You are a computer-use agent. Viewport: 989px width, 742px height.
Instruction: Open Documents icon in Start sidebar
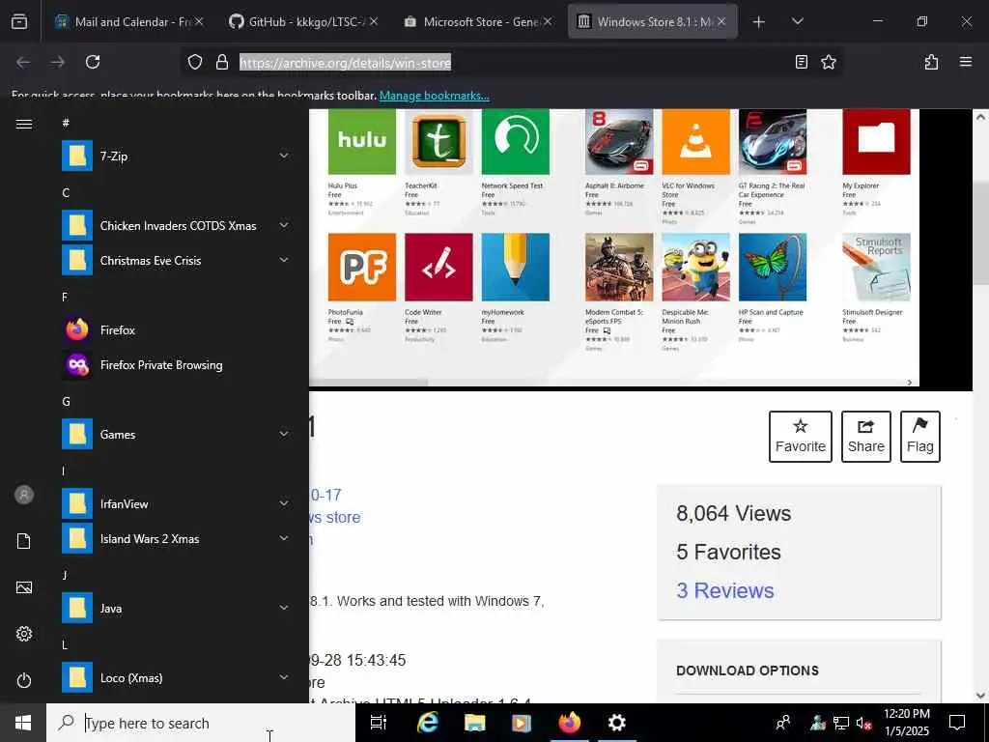[24, 541]
